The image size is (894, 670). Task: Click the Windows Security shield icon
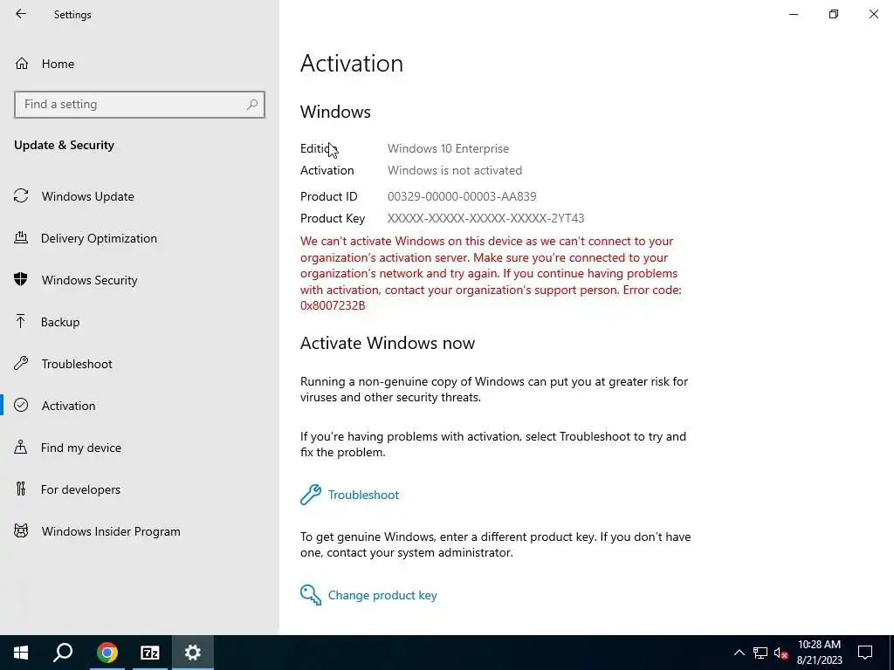[x=21, y=279]
